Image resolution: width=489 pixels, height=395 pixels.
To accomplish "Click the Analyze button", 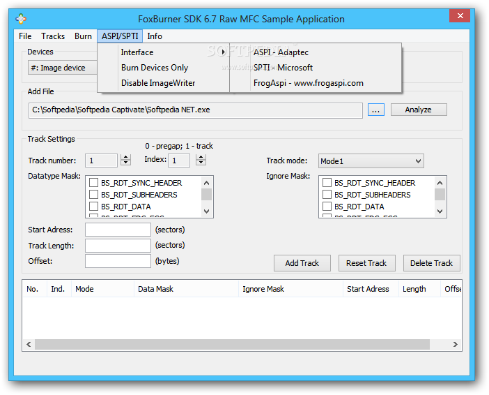I will (419, 110).
